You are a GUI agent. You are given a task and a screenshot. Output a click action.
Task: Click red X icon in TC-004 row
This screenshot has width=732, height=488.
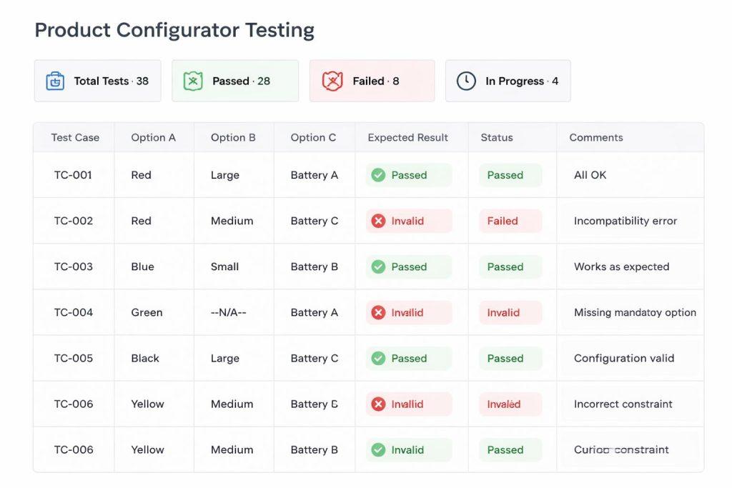coord(378,312)
